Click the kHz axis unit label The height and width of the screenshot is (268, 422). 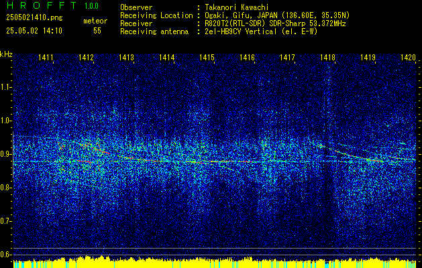[x=6, y=54]
